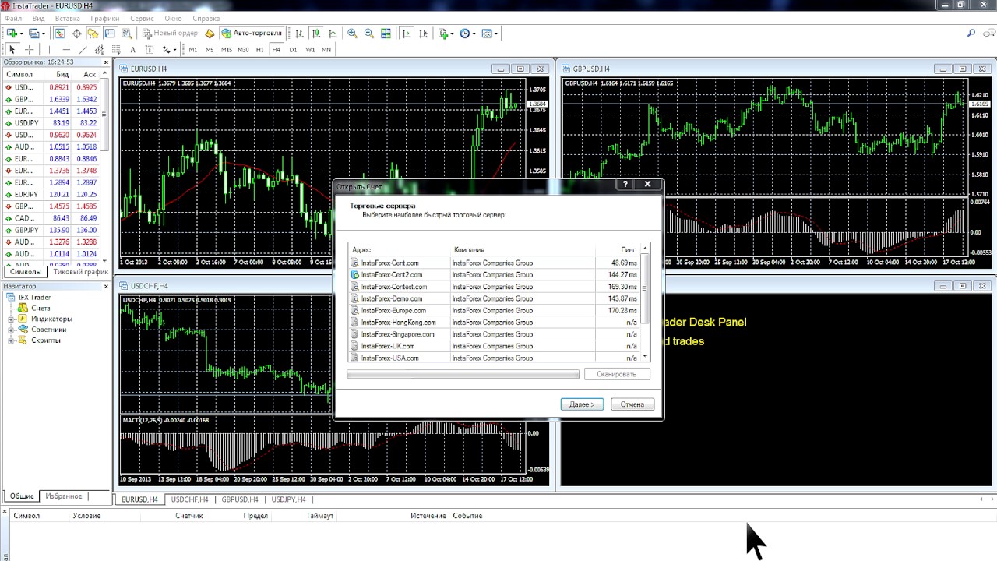This screenshot has height=561, width=997.
Task: Select the arrow Cursor tool
Action: [12, 50]
